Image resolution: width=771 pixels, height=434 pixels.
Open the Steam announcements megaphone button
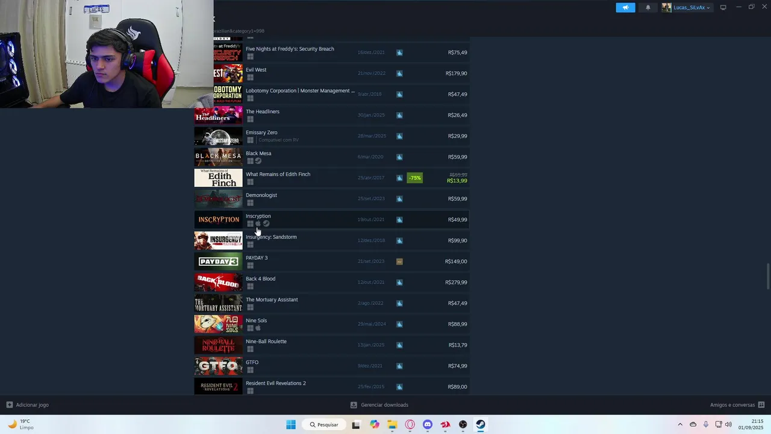[x=625, y=7]
